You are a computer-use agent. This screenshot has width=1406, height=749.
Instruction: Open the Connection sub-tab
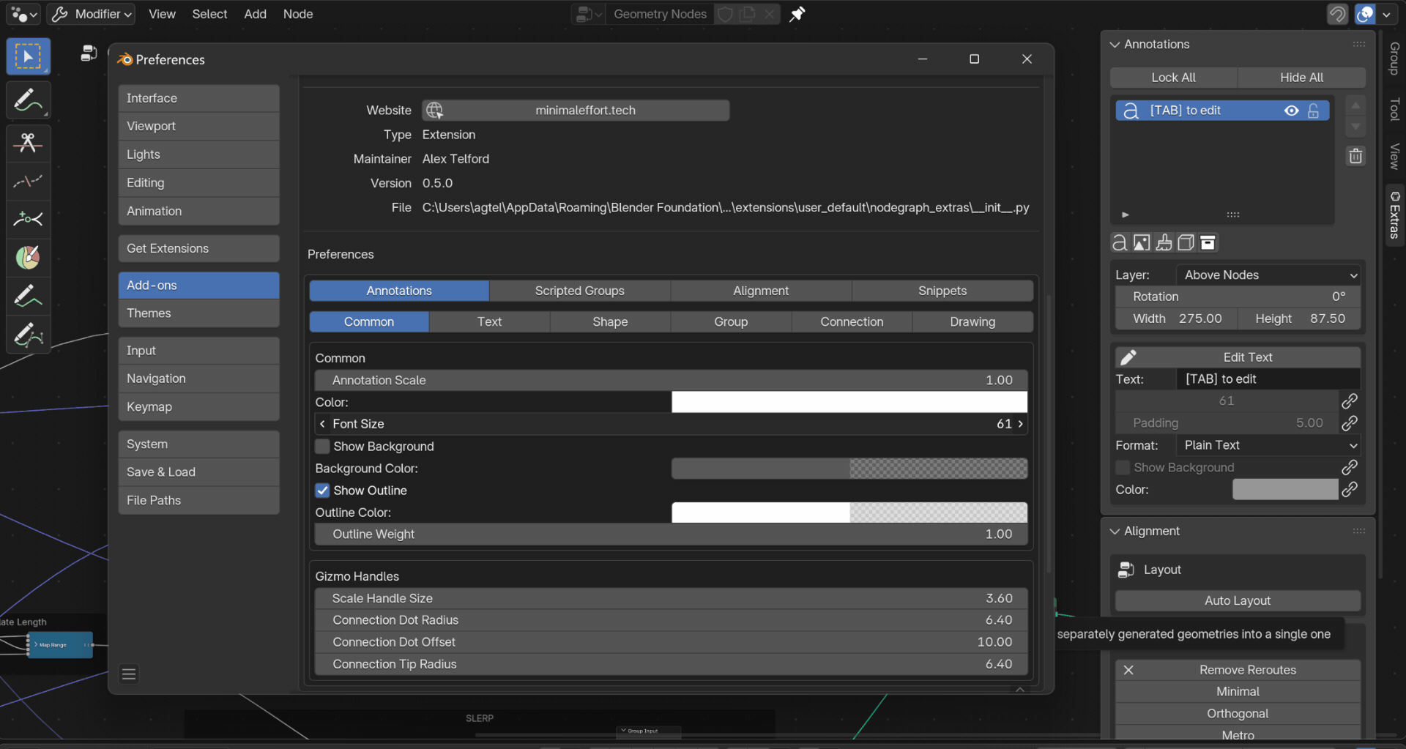point(852,321)
